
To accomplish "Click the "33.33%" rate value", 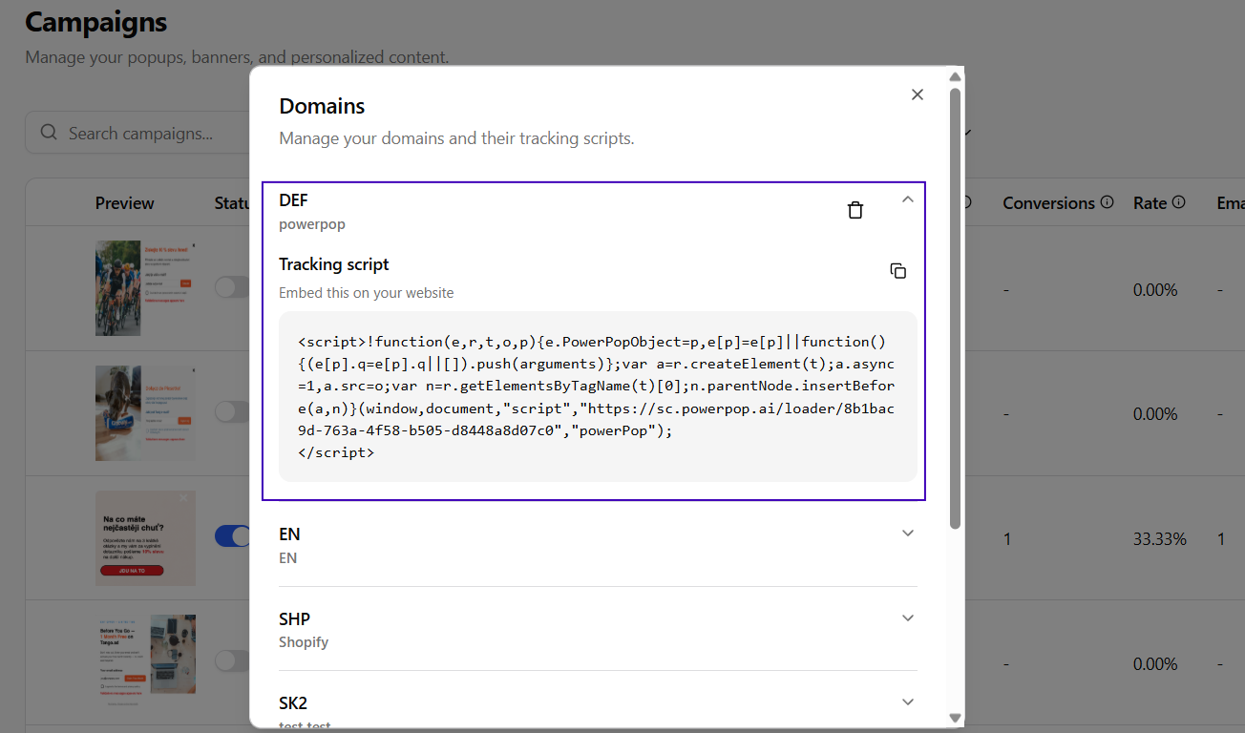I will pos(1160,539).
